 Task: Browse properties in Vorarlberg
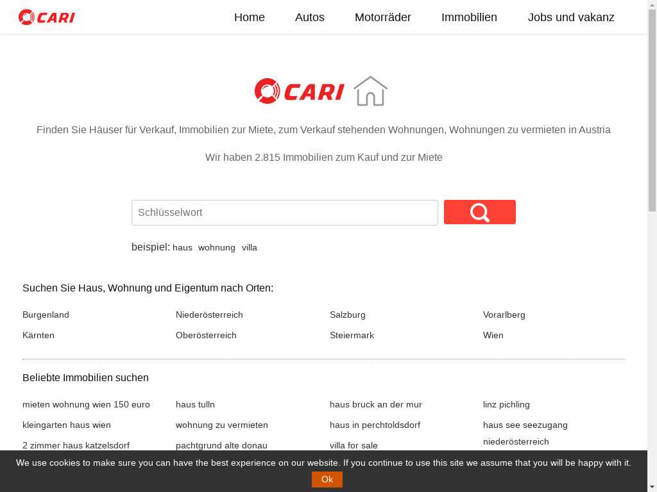coord(504,315)
